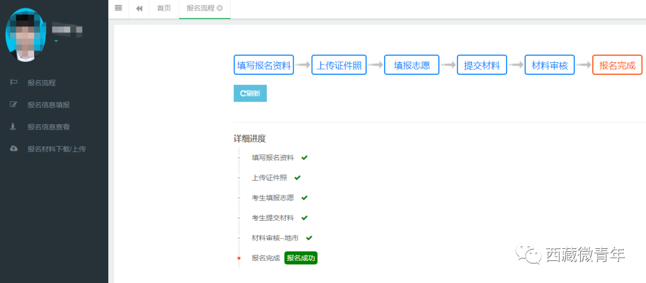The height and width of the screenshot is (283, 646).
Task: Open 报名流程 in sidebar
Action: coord(41,83)
